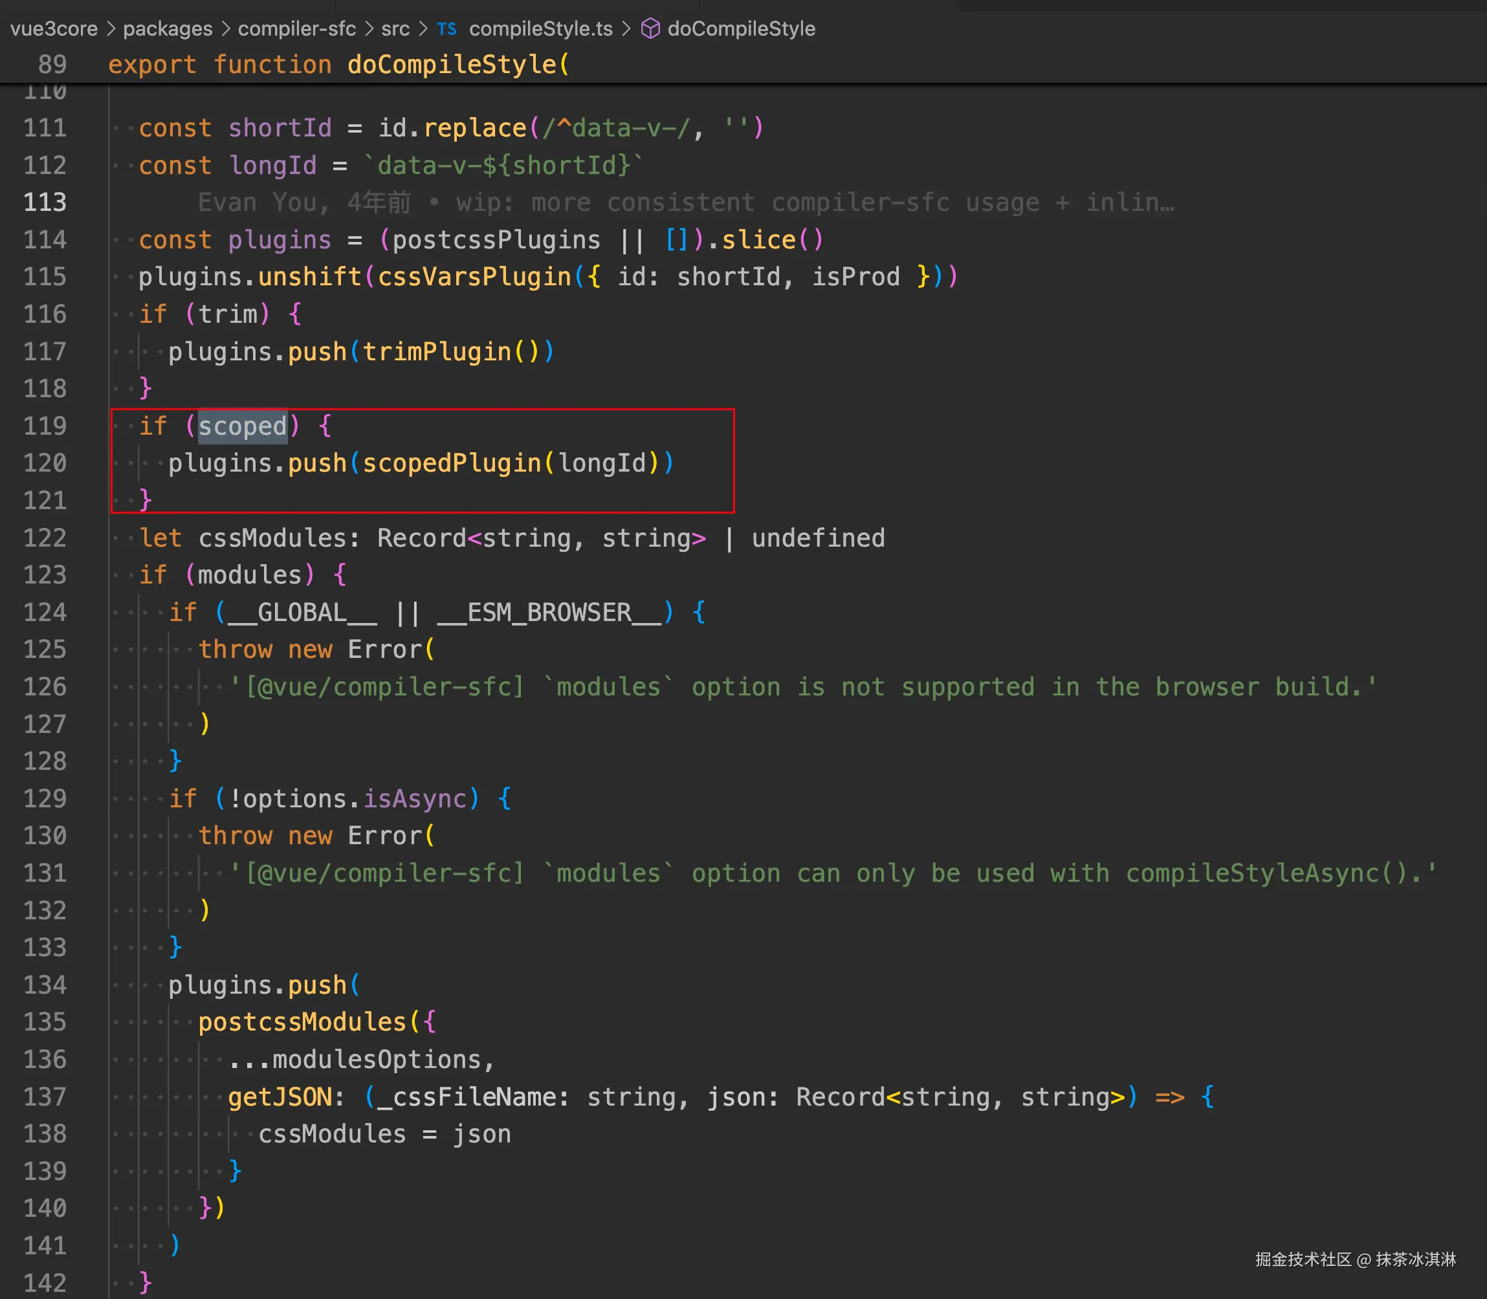The image size is (1487, 1299).
Task: Open src folder breadcrumb
Action: coord(395,29)
